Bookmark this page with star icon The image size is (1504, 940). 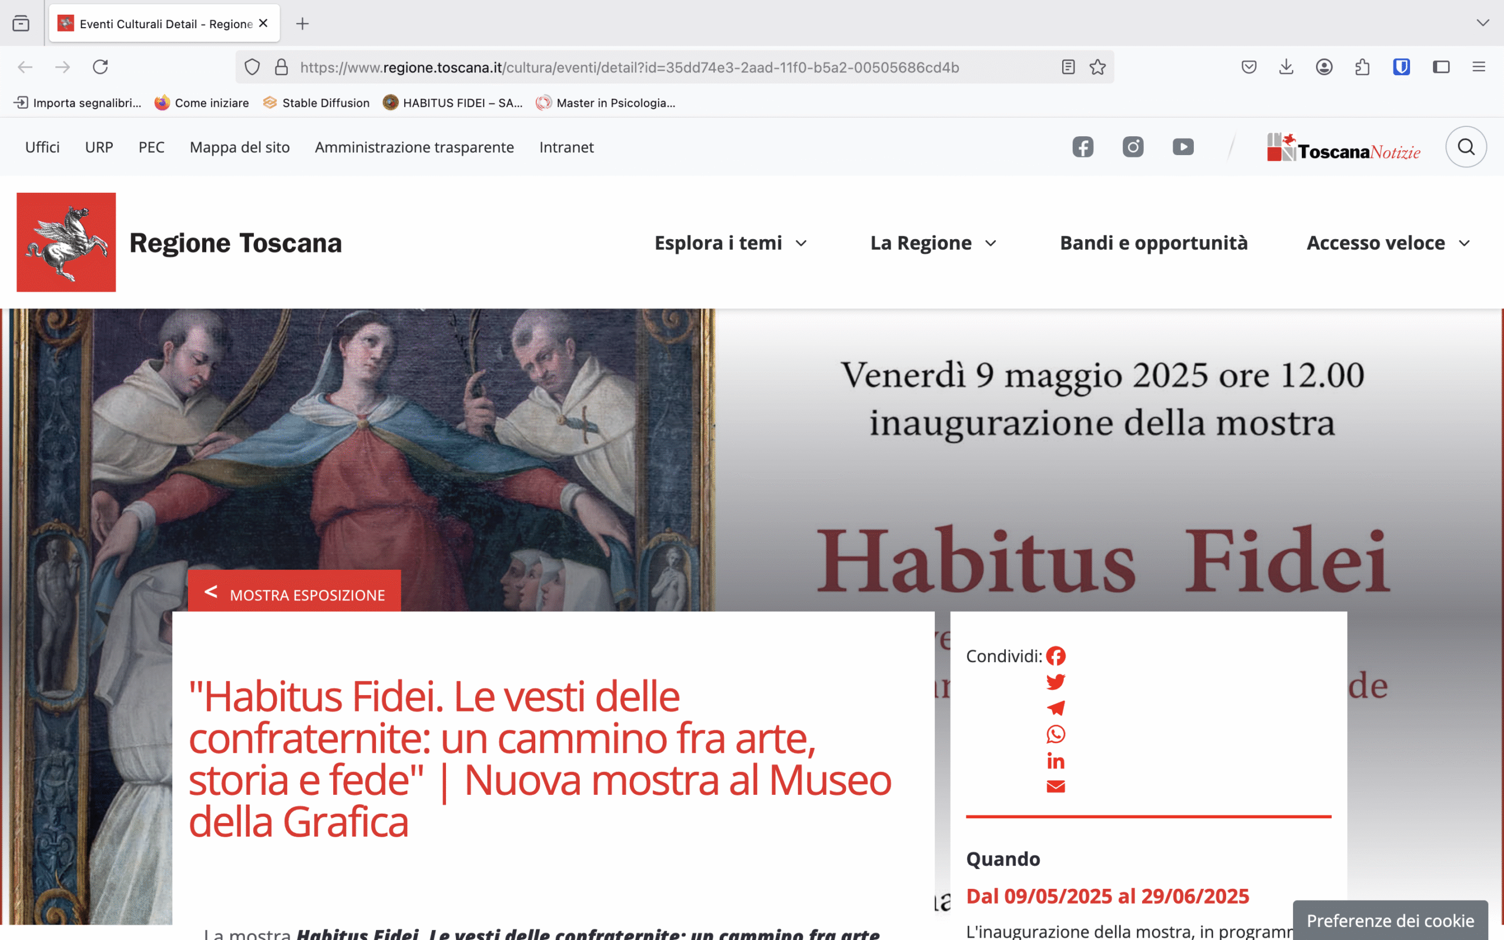click(x=1097, y=67)
